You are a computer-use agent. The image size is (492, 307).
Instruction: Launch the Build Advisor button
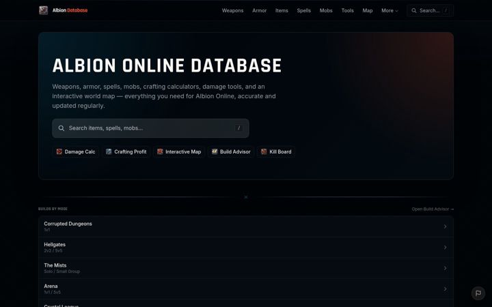tap(231, 151)
